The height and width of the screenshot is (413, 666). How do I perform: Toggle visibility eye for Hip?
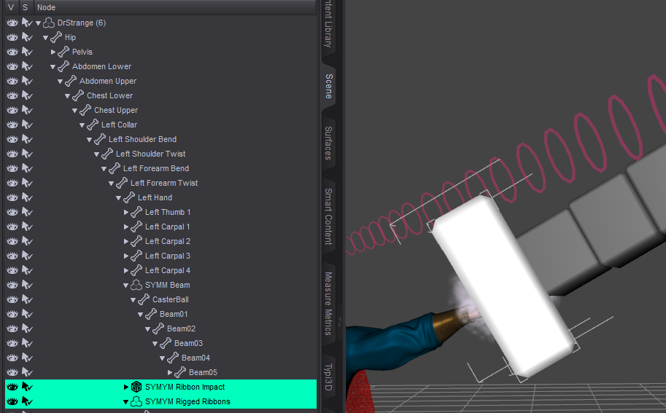coord(12,37)
